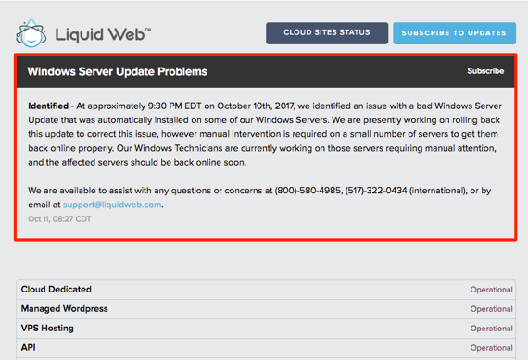Viewport: 528px width, 360px height.
Task: Click Subscribe in the incident header
Action: pos(485,71)
